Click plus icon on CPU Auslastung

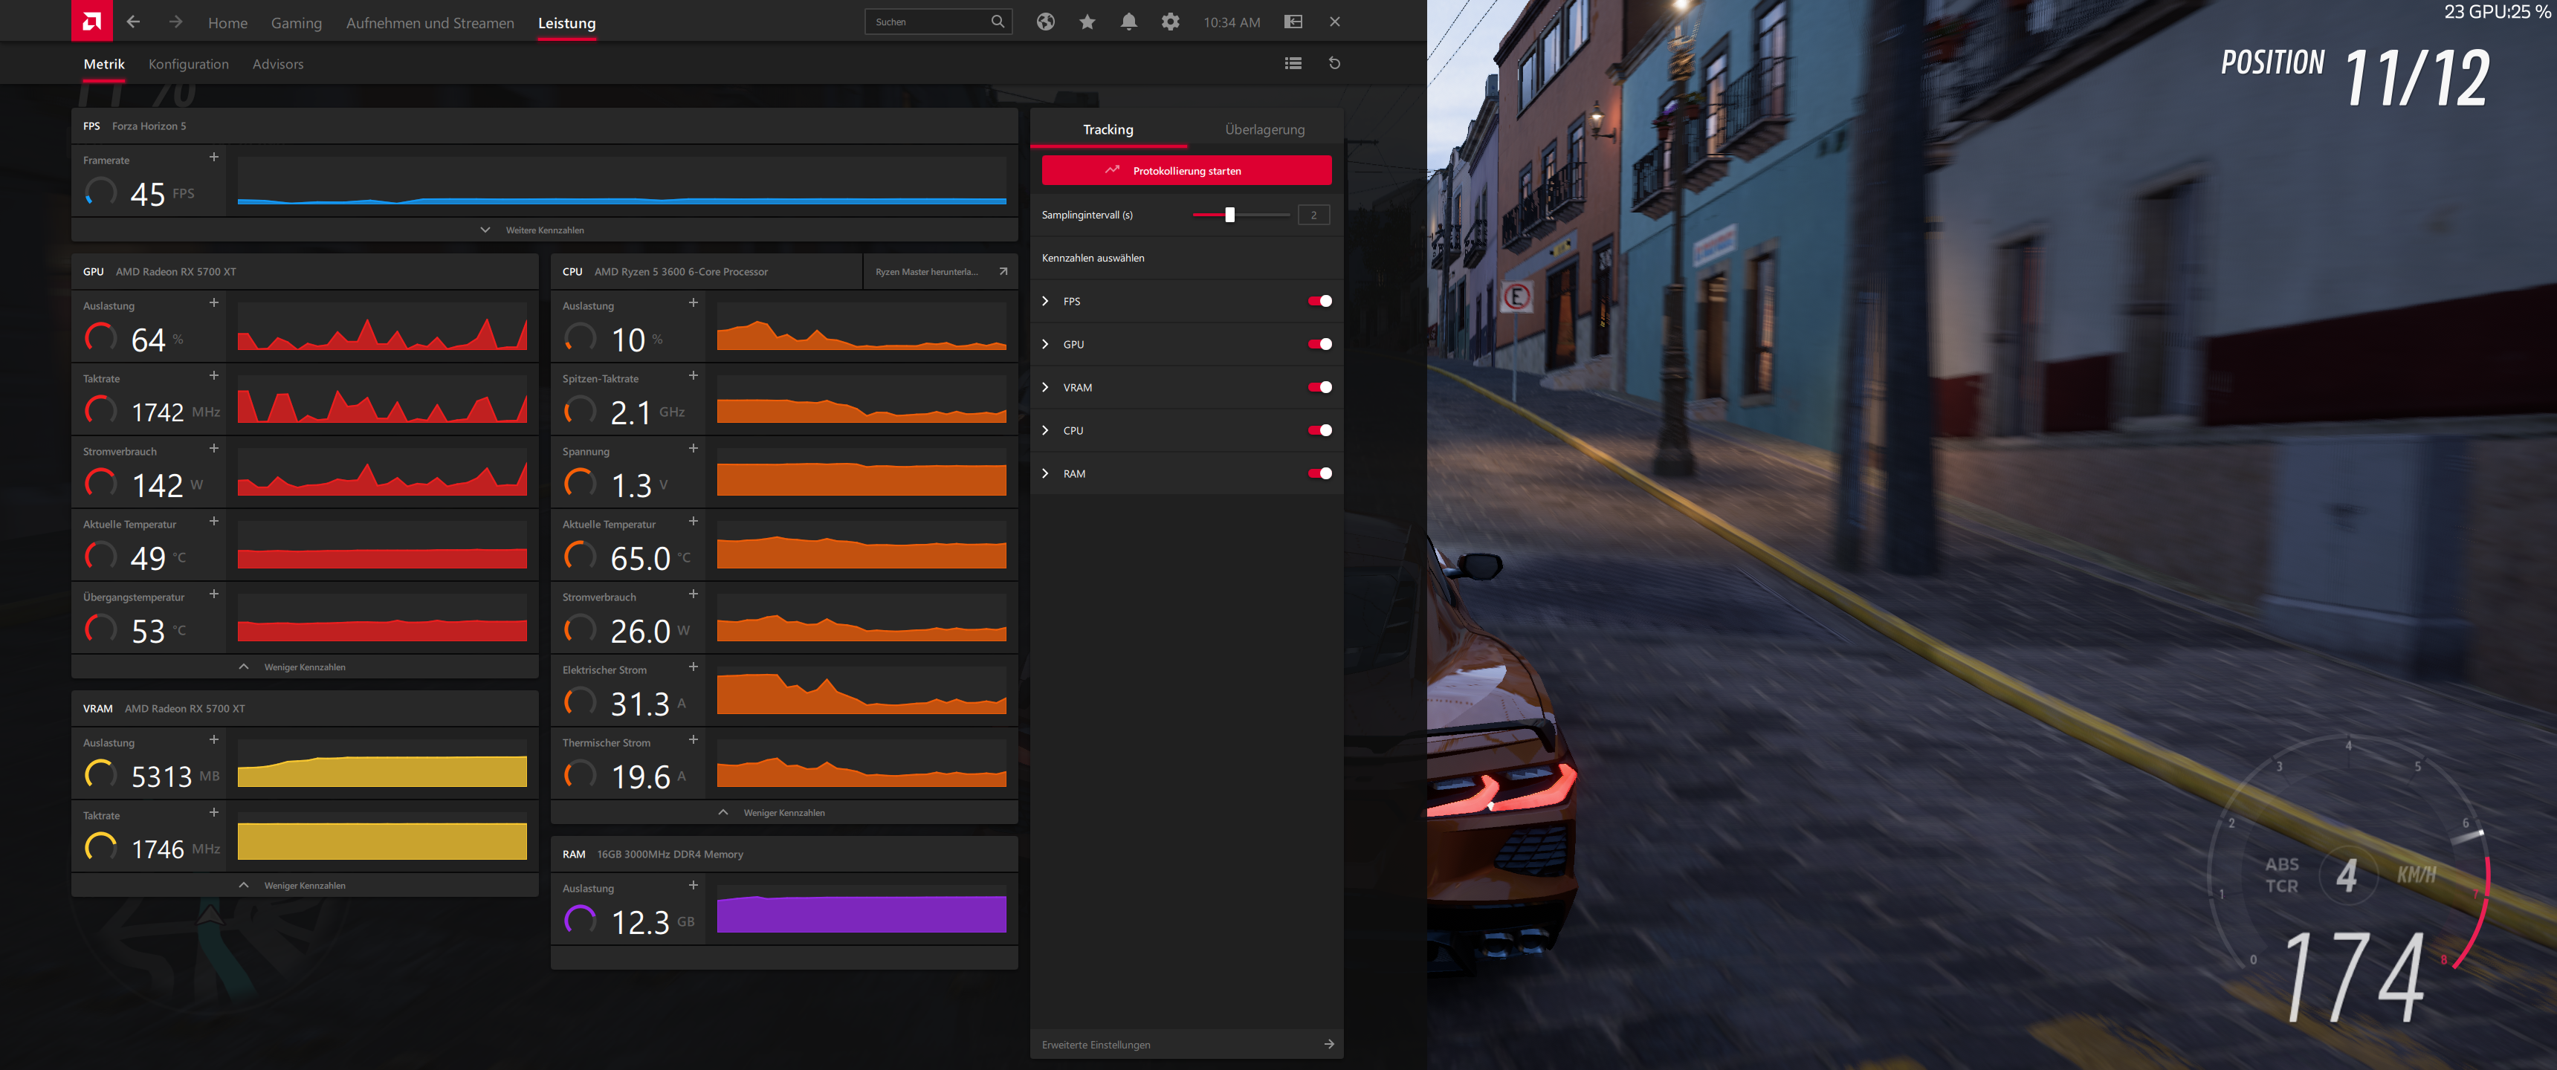click(x=693, y=302)
